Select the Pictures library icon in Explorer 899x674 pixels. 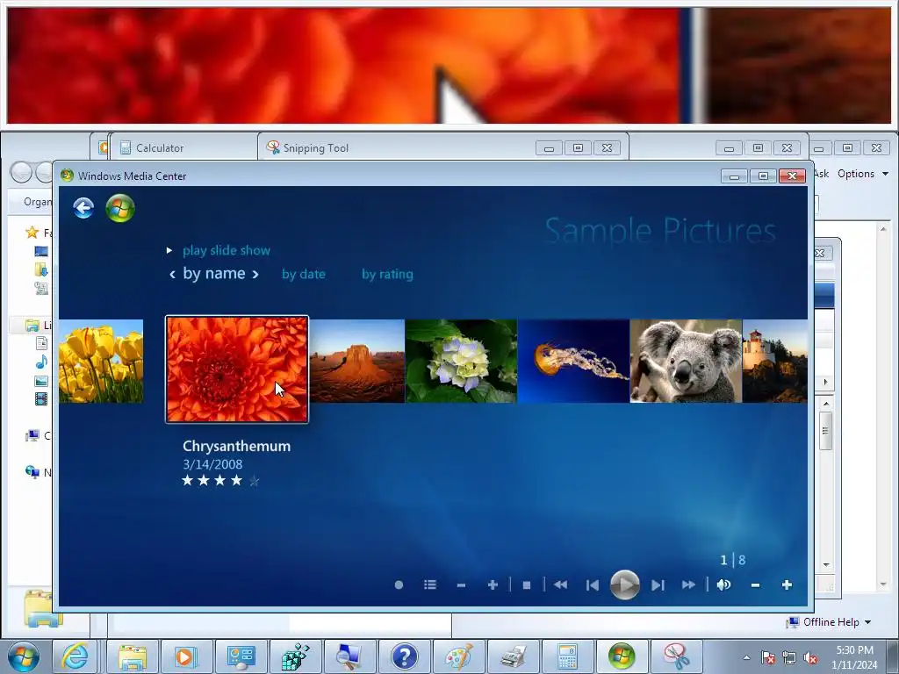pos(41,381)
